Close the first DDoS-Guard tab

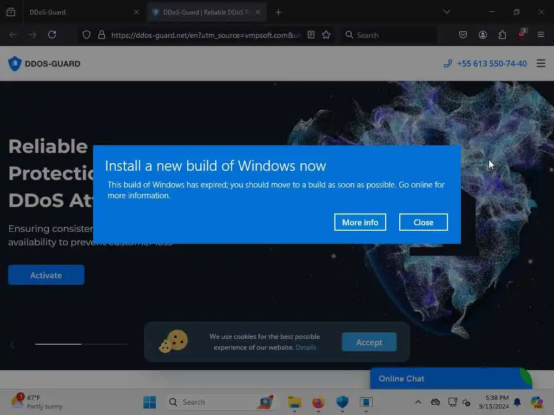pos(136,12)
